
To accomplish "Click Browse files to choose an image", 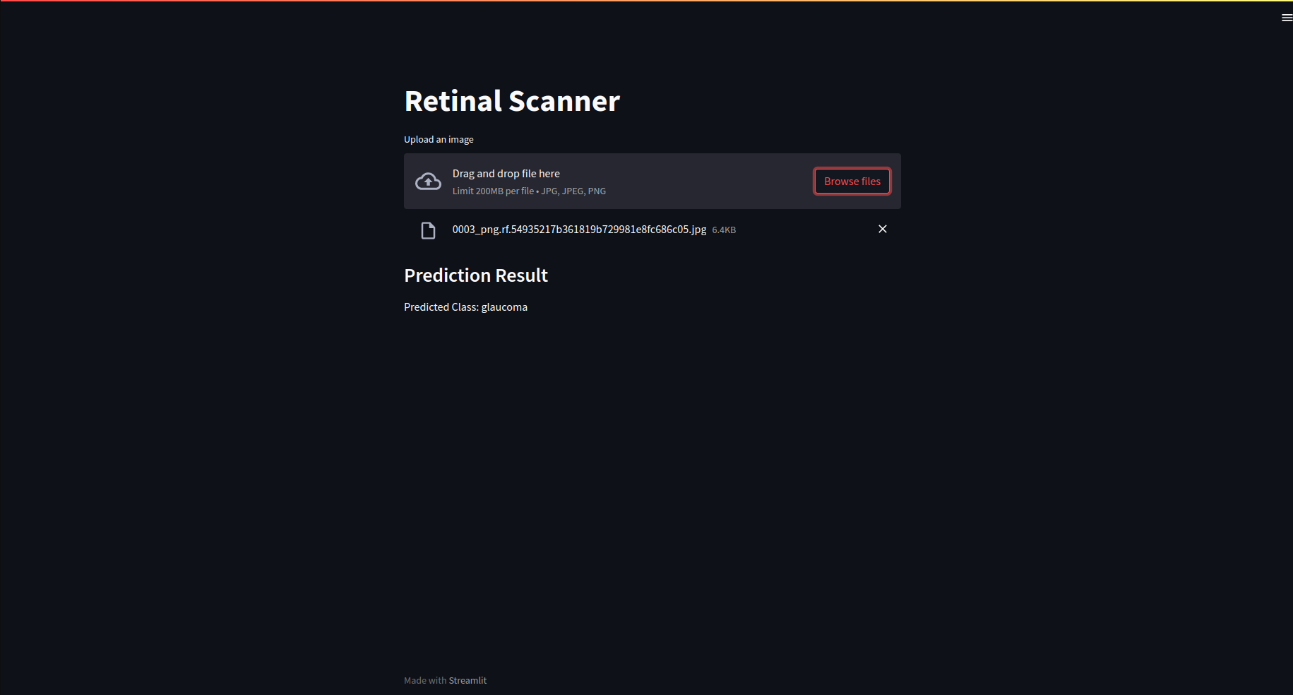I will (x=852, y=181).
